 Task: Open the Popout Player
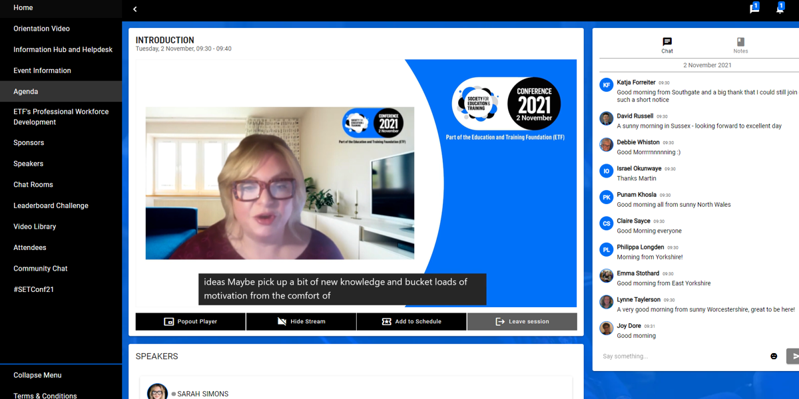[x=190, y=322]
